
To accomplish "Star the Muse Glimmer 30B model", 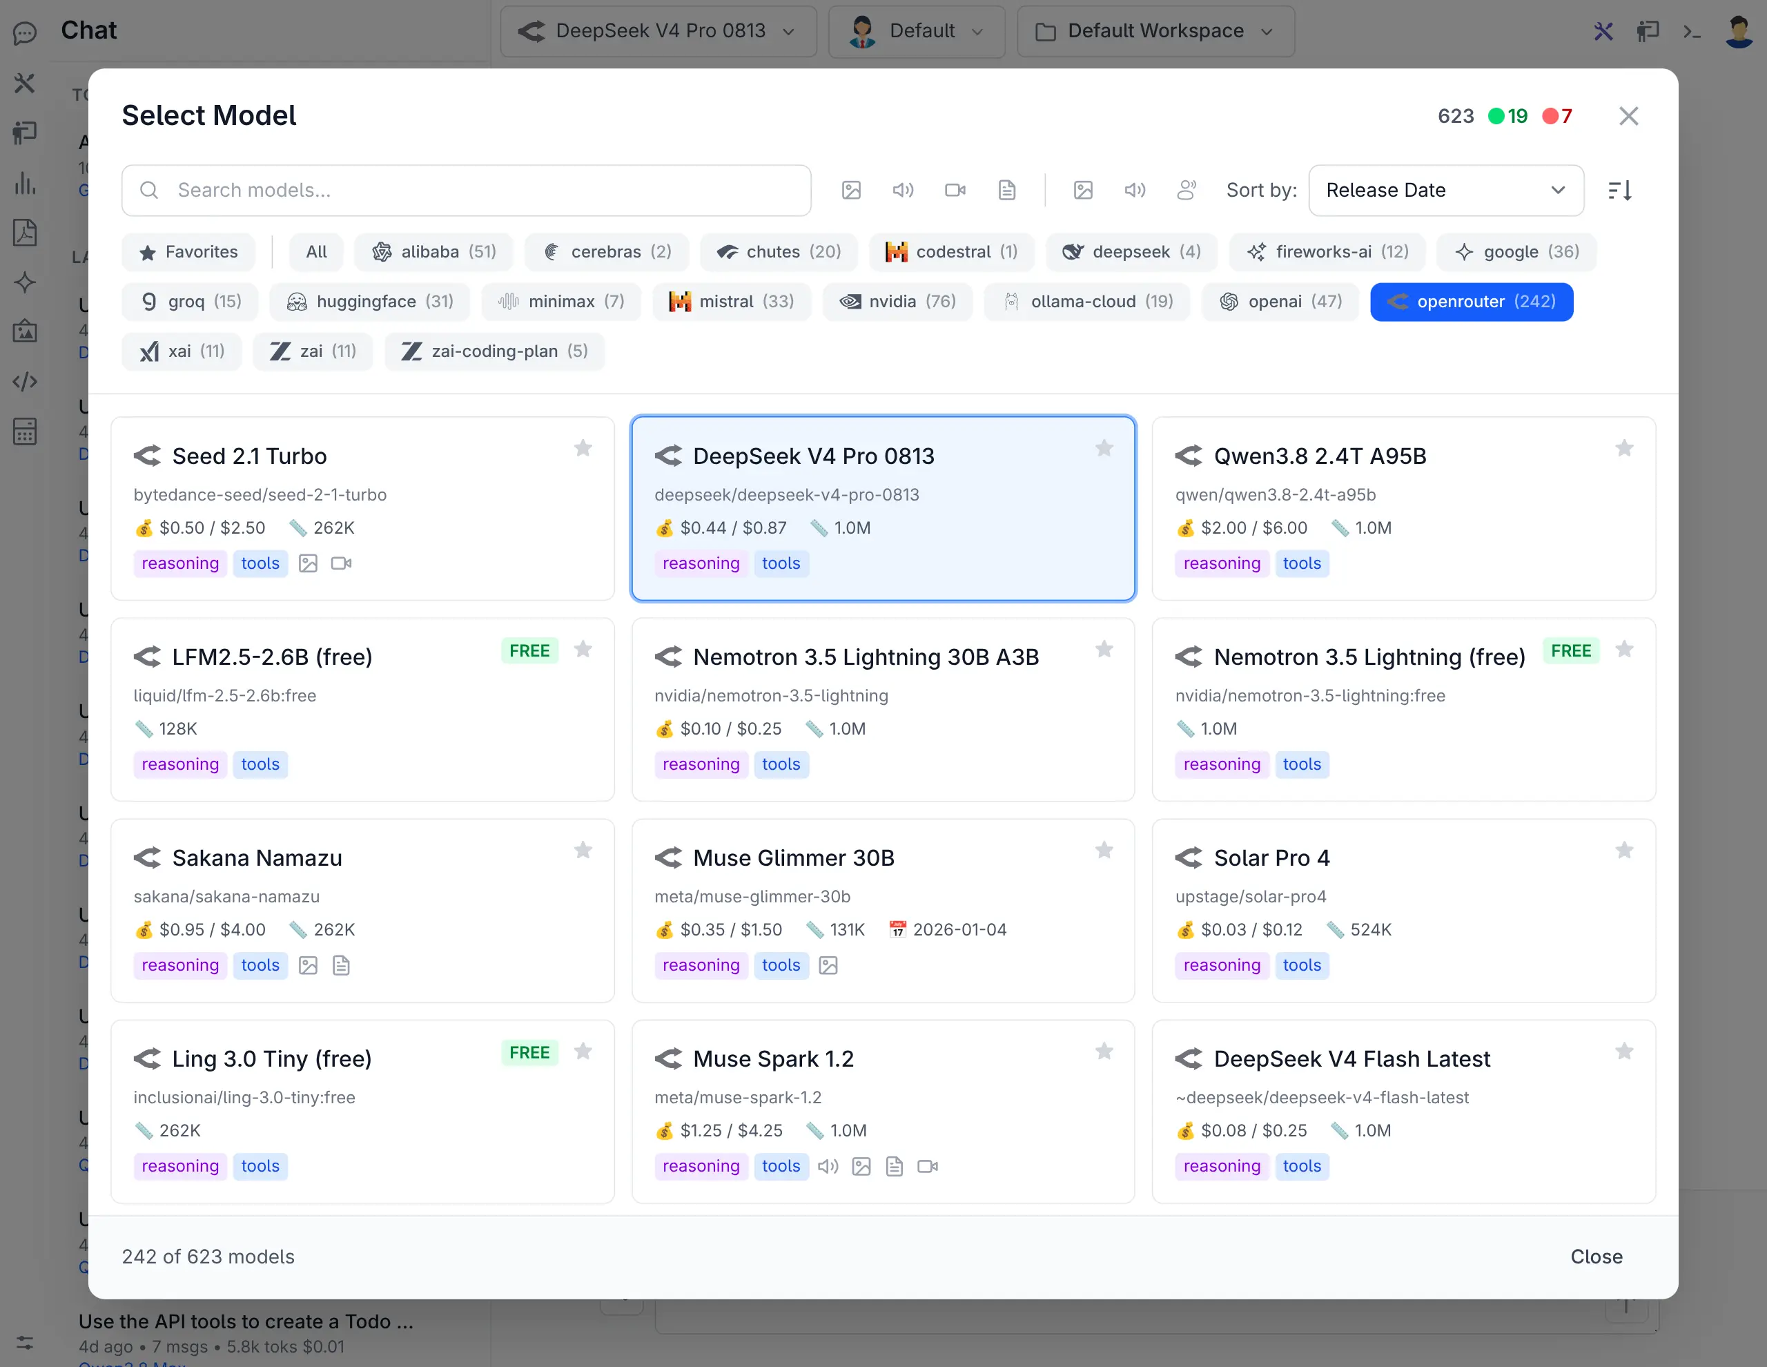I will [x=1104, y=850].
